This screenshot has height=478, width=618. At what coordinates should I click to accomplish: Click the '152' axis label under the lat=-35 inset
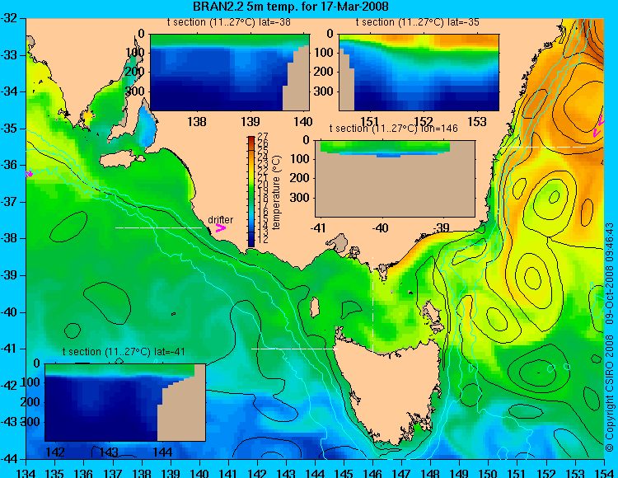click(424, 121)
